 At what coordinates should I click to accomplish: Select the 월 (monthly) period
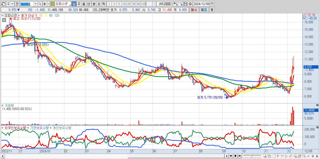point(84,4)
